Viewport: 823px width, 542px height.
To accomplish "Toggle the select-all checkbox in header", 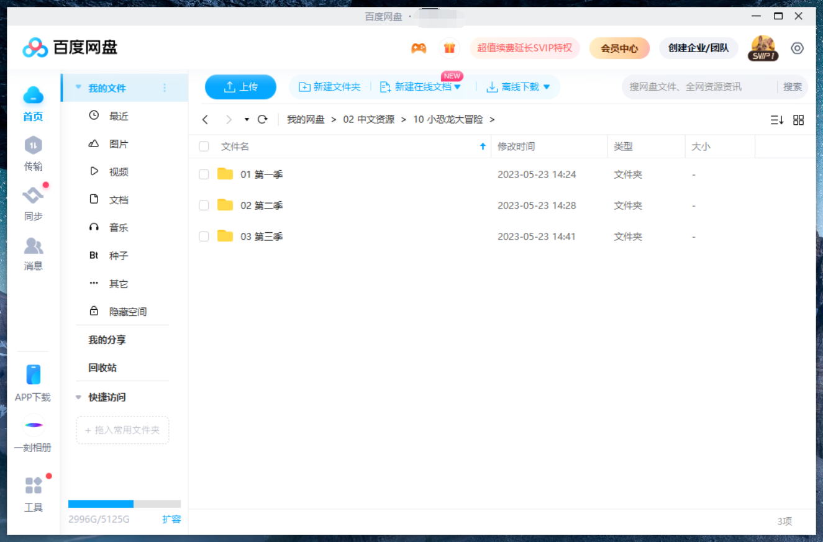I will click(204, 147).
